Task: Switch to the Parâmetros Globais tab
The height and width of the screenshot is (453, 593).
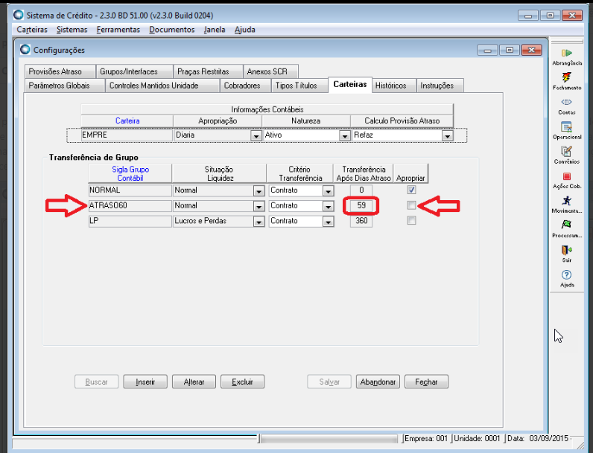Action: click(x=65, y=86)
